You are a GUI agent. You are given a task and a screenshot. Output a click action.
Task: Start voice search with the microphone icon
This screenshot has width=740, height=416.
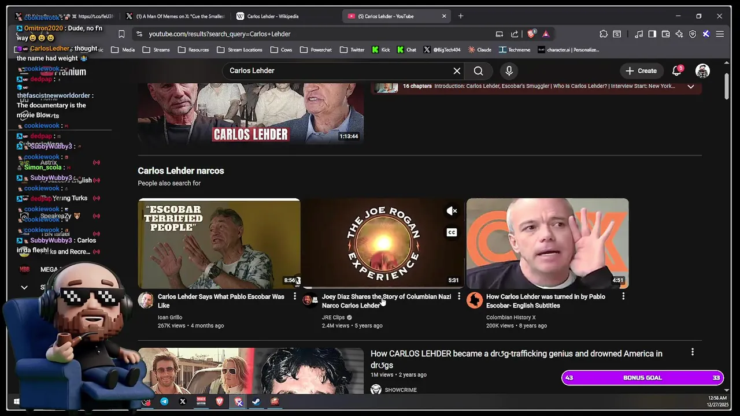click(509, 70)
